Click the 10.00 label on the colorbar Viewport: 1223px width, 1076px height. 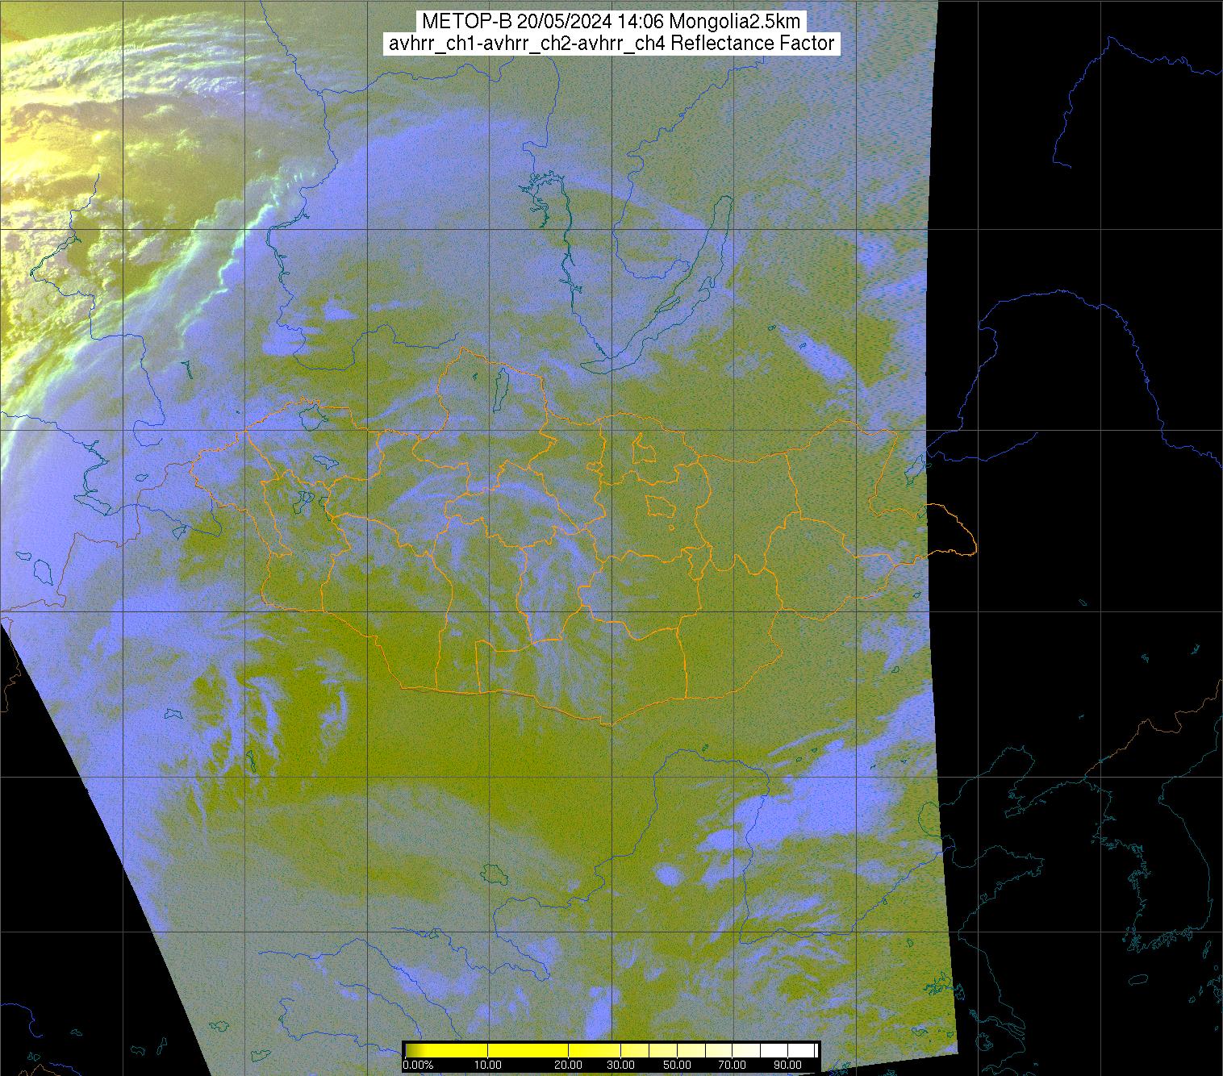coord(488,1066)
